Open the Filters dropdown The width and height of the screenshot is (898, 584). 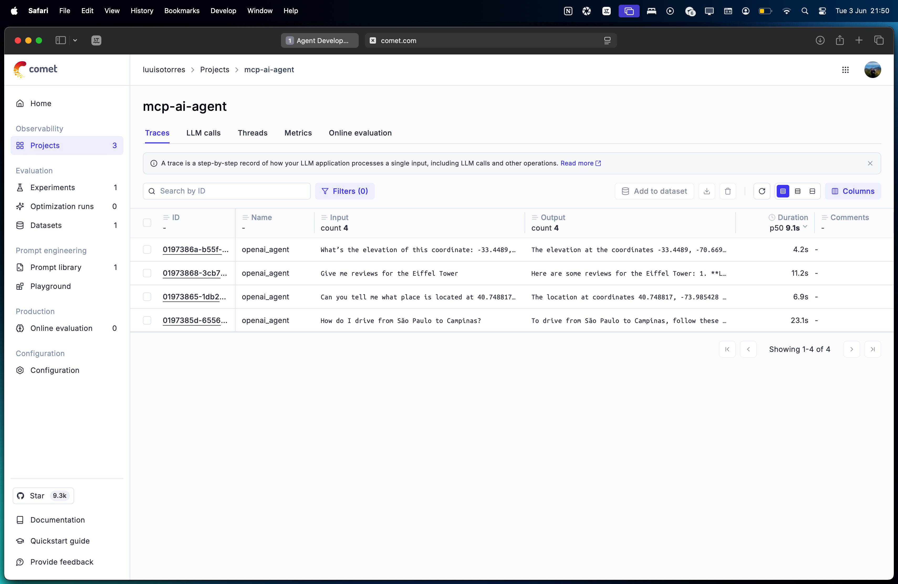coord(344,191)
